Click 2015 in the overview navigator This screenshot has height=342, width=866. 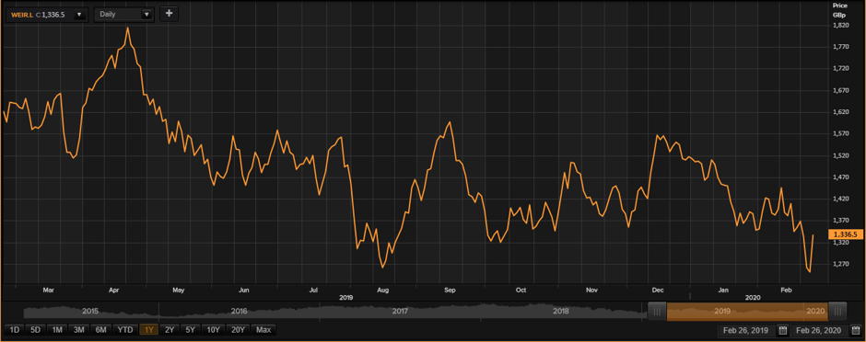tap(89, 311)
